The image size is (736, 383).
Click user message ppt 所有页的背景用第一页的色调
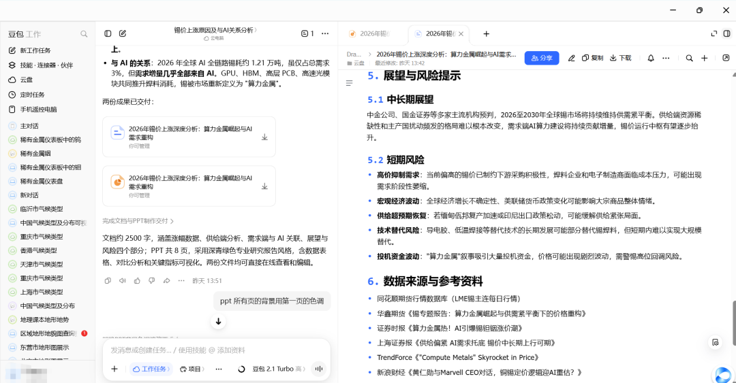pyautogui.click(x=272, y=301)
